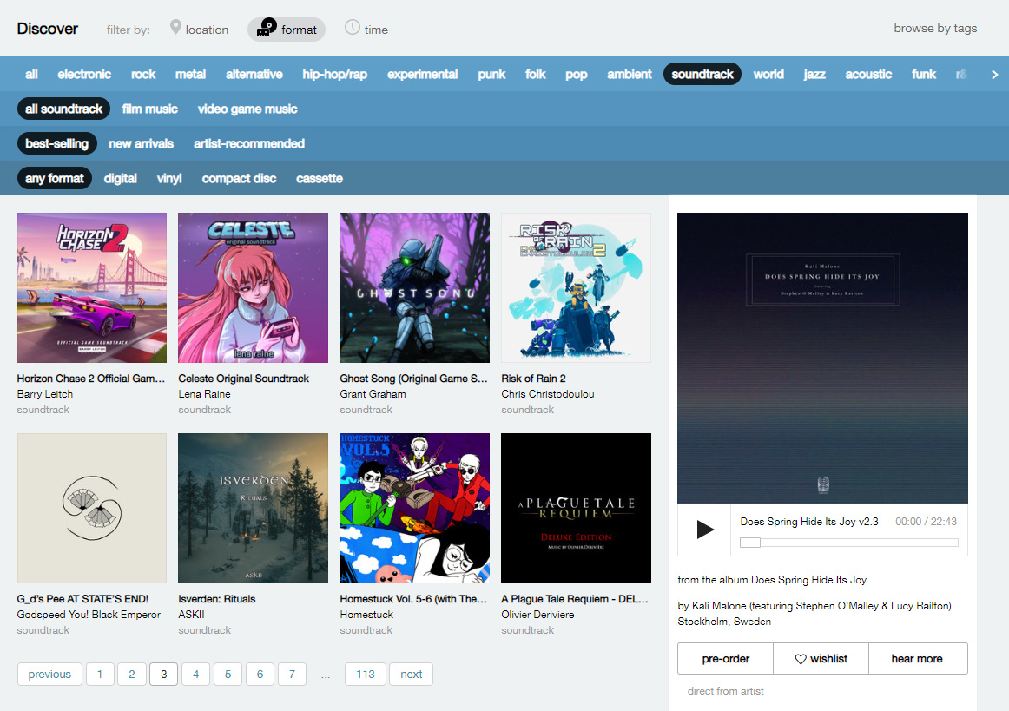Image resolution: width=1009 pixels, height=711 pixels.
Task: Click the time clock filter icon
Action: pyautogui.click(x=352, y=27)
